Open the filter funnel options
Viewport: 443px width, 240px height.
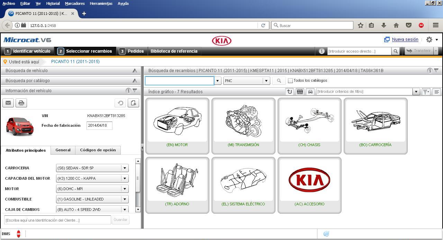point(426,92)
